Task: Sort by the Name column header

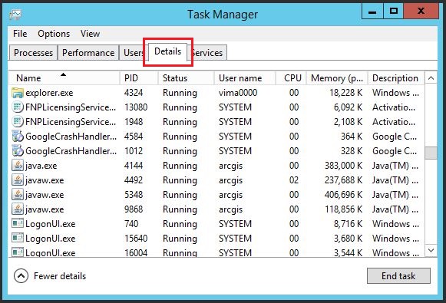Action: pos(64,78)
